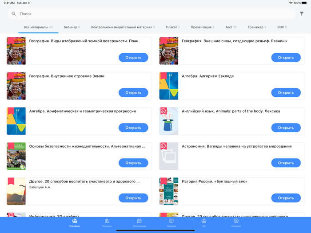Open the Чат icon in bottom bar

coord(204,221)
